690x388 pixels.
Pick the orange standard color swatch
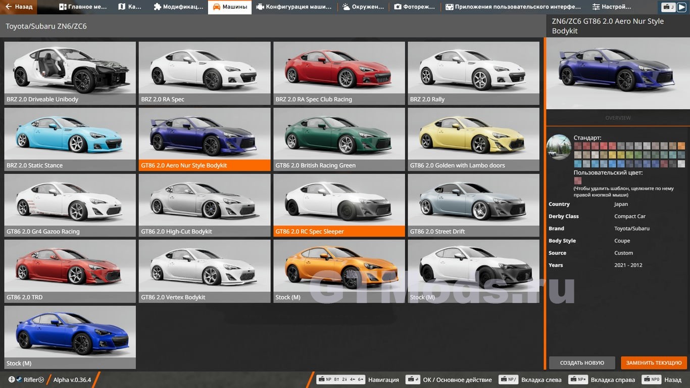pos(681,145)
